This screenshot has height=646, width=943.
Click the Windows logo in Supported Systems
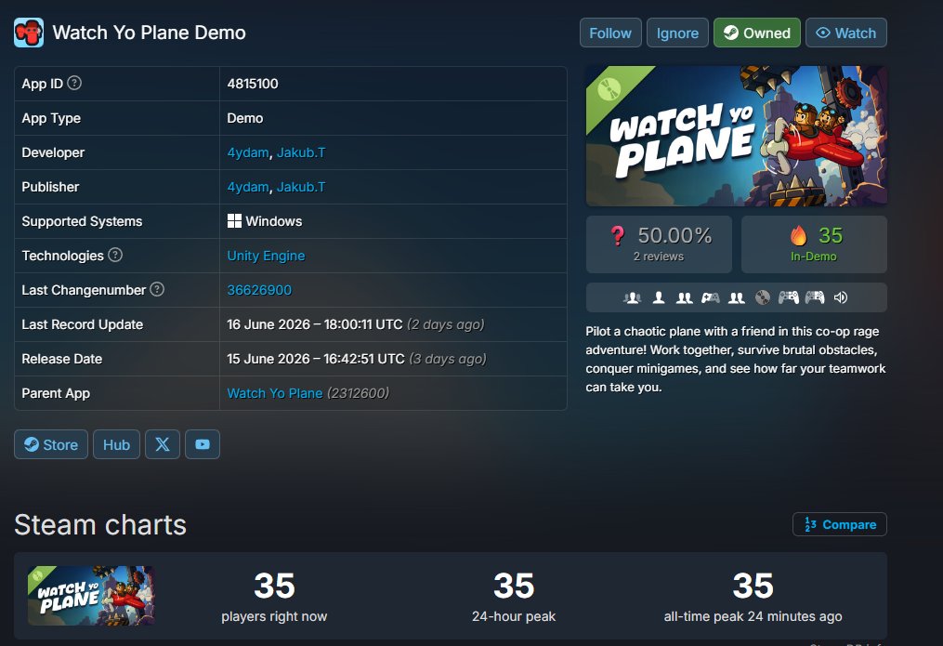234,220
